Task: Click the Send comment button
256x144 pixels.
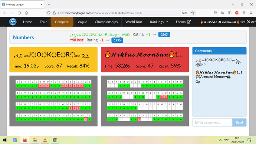Action: [x=239, y=122]
